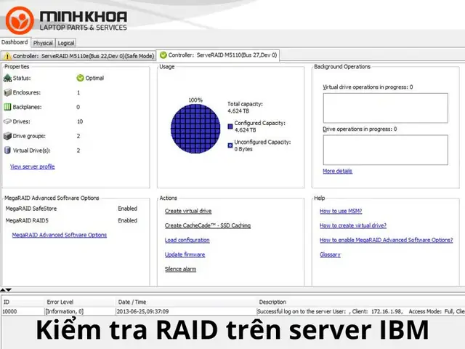Click the Minh Khoa orange logo
465x349 pixels.
pos(20,20)
